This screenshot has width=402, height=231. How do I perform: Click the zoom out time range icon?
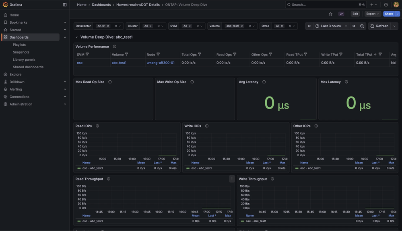pos(362,26)
